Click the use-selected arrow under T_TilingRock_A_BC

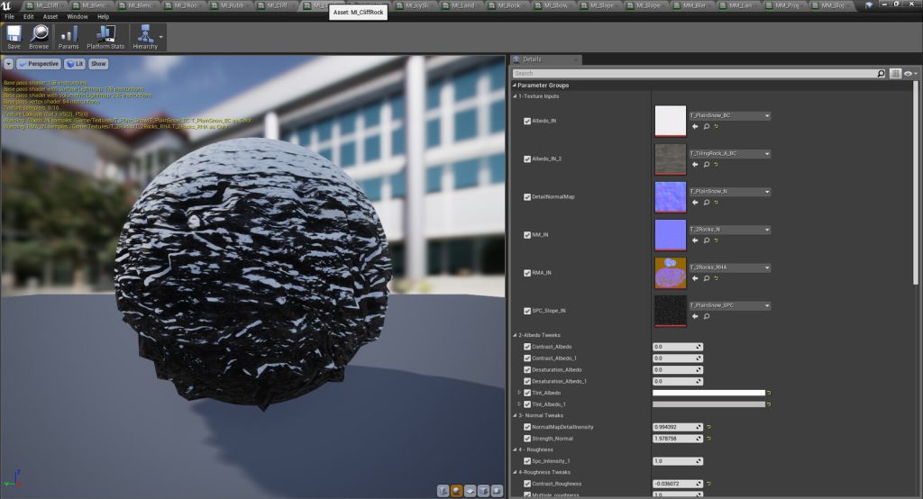tap(695, 165)
